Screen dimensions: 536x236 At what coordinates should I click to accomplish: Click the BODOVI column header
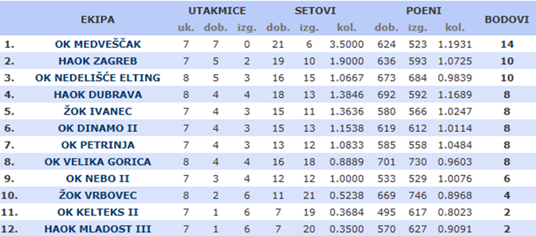[503, 19]
